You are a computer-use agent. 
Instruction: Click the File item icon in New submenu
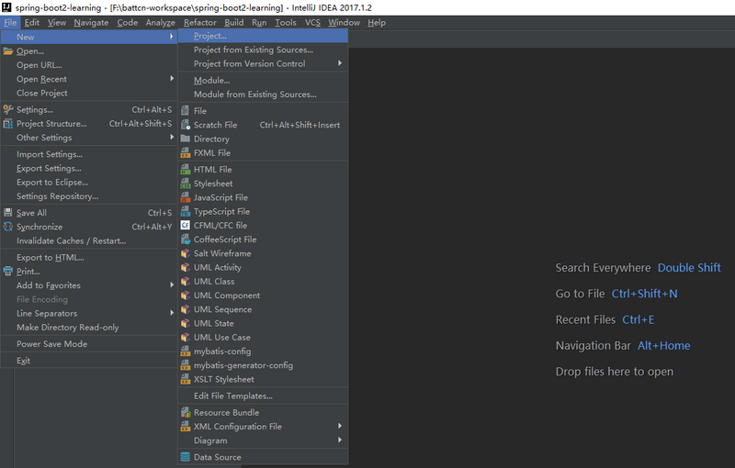[x=186, y=111]
